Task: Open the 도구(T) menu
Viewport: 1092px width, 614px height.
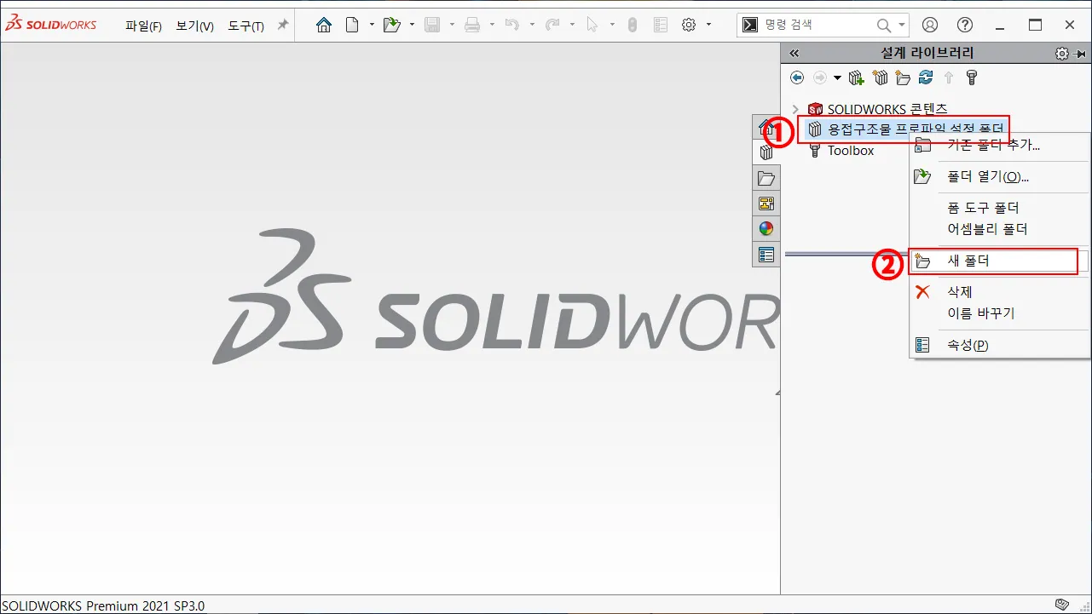Action: (246, 26)
